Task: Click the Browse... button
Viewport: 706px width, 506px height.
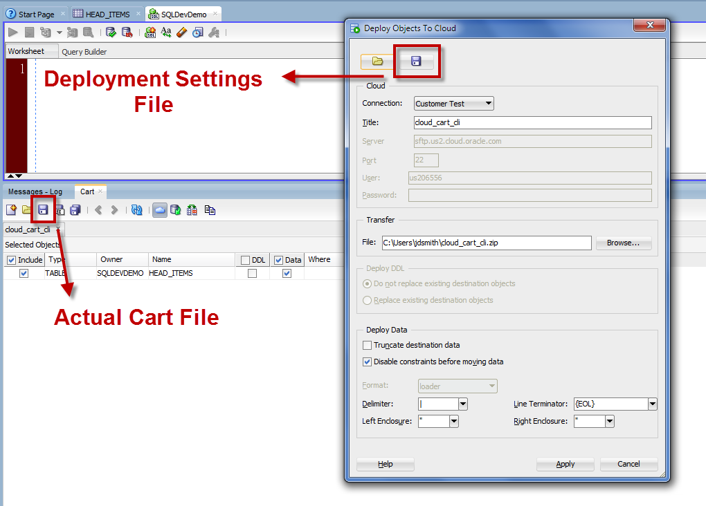Action: click(x=623, y=243)
